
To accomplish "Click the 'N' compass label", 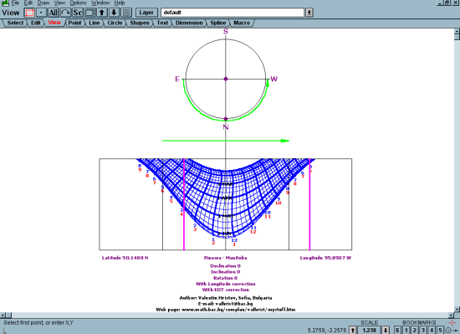I will tap(226, 127).
